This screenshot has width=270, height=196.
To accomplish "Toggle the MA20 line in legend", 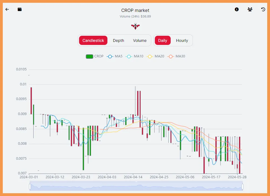I will [155, 56].
